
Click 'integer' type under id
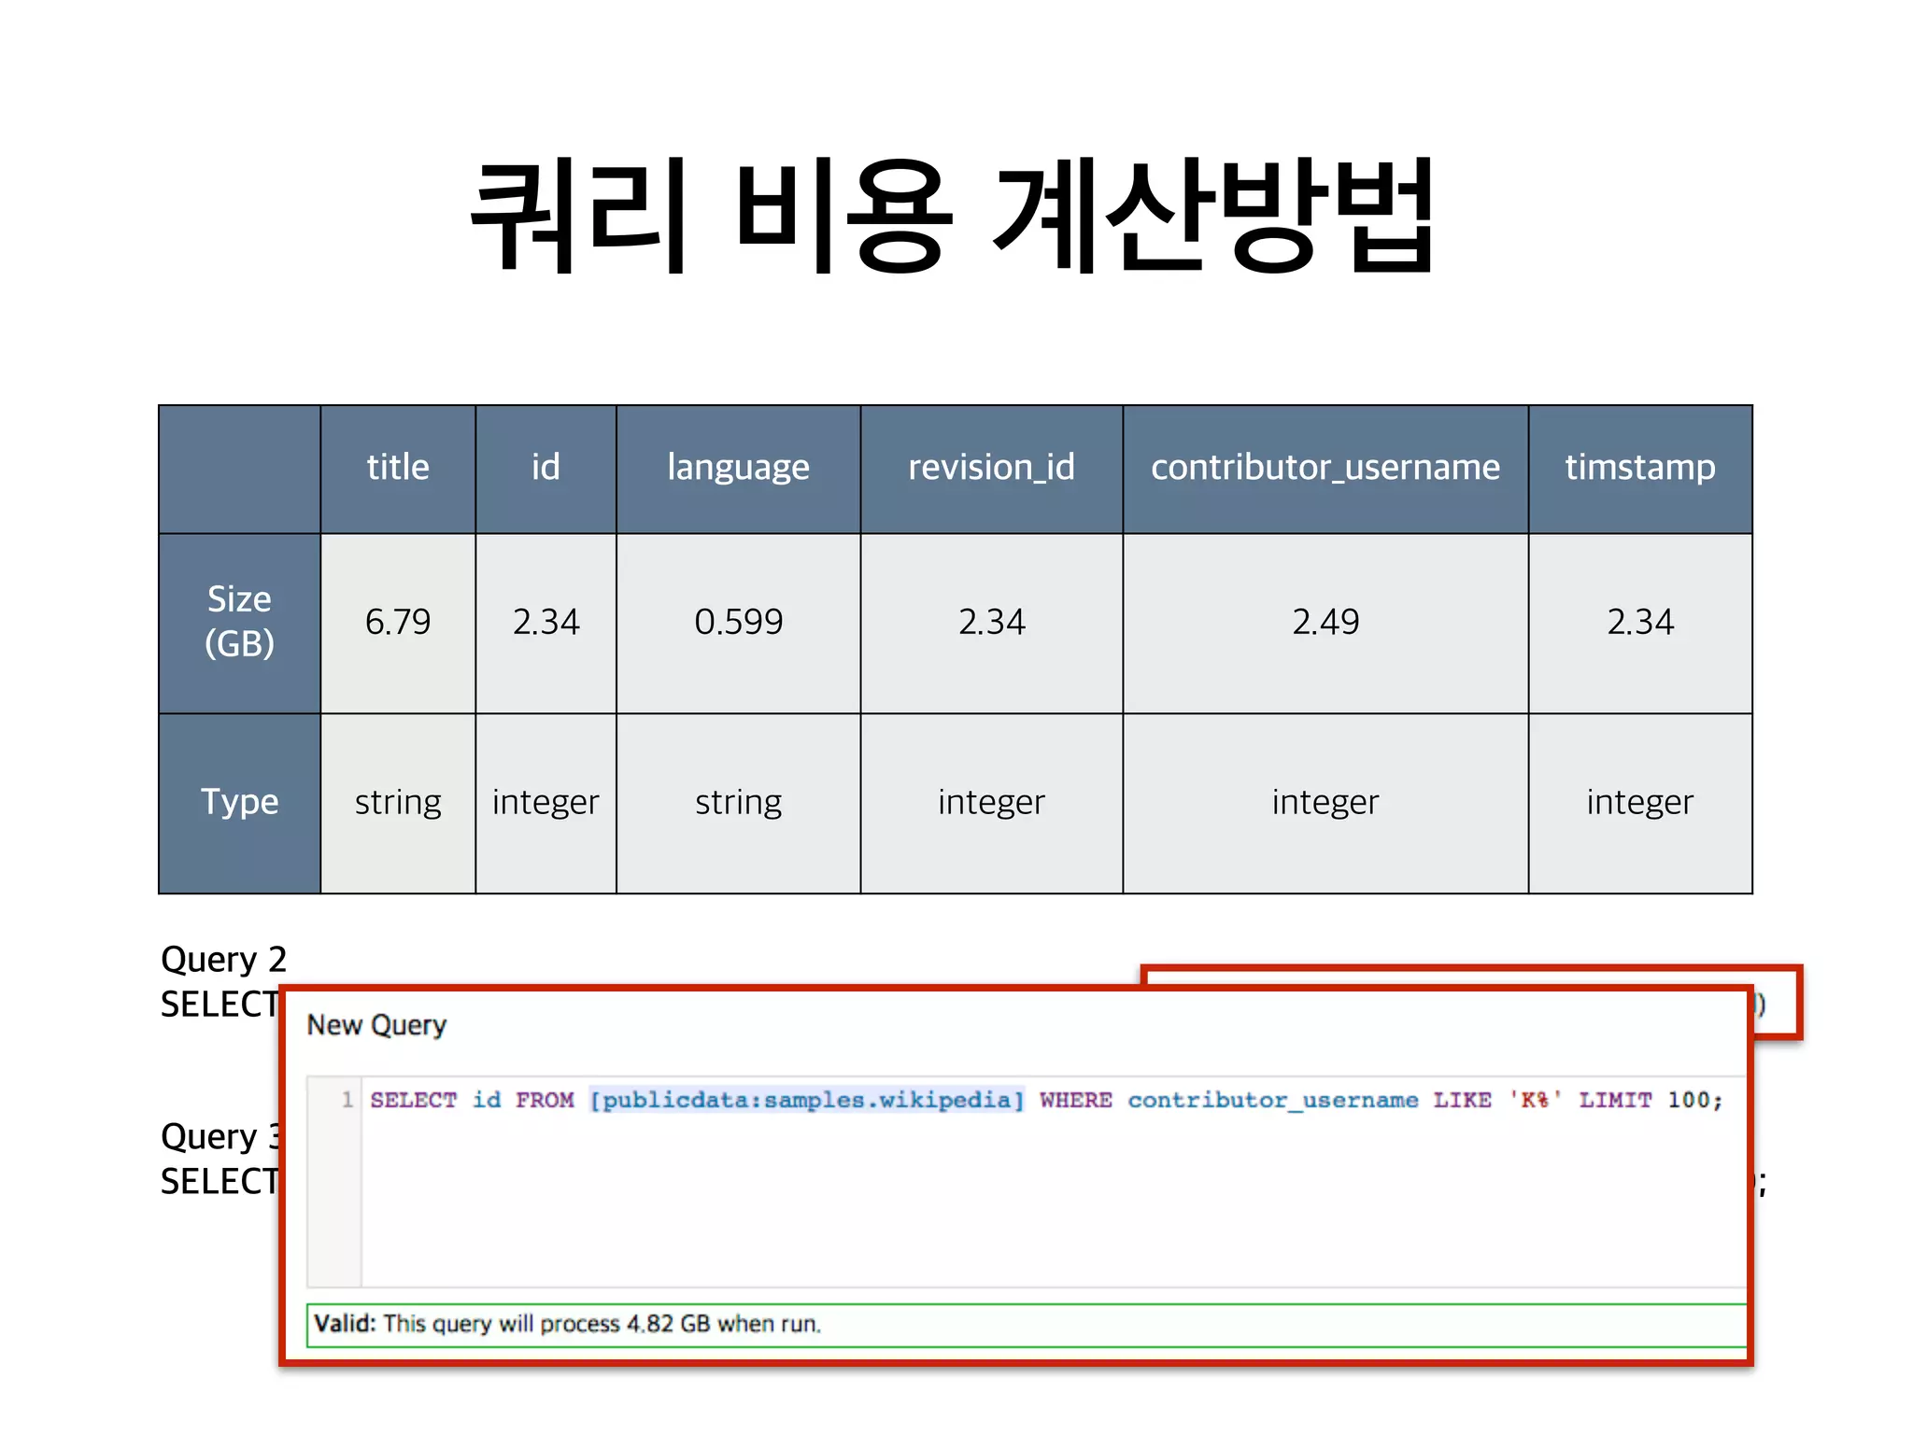[546, 803]
